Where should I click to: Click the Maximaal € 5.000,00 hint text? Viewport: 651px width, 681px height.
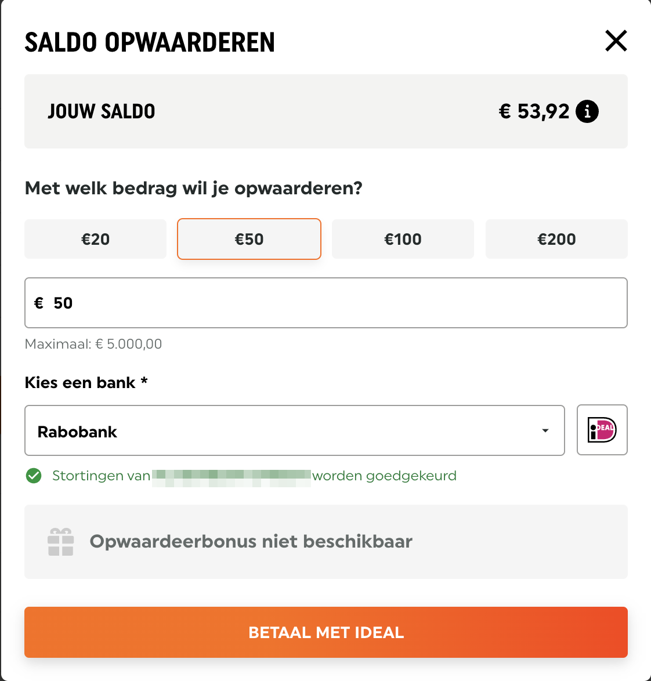[93, 344]
